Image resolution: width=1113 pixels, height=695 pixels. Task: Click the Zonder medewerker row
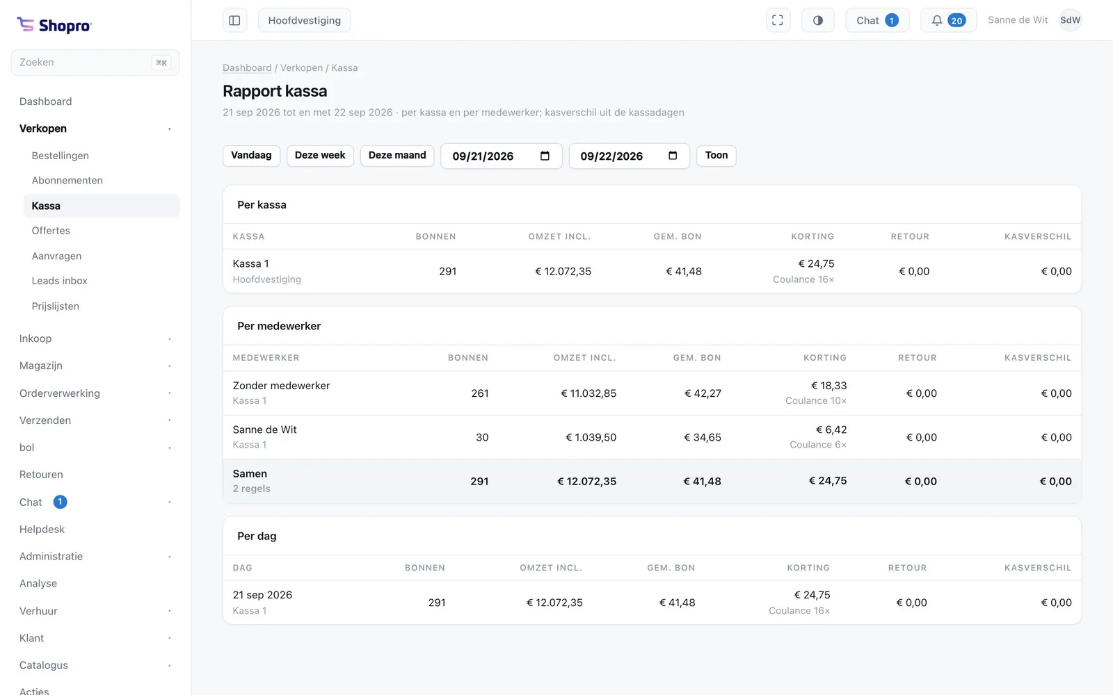[652, 393]
